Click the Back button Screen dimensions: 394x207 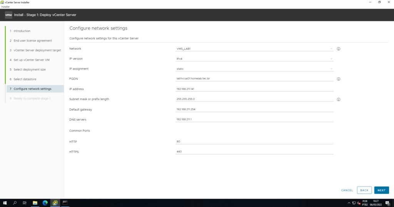364,190
